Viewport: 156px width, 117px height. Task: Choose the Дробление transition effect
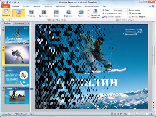[x=44, y=13]
